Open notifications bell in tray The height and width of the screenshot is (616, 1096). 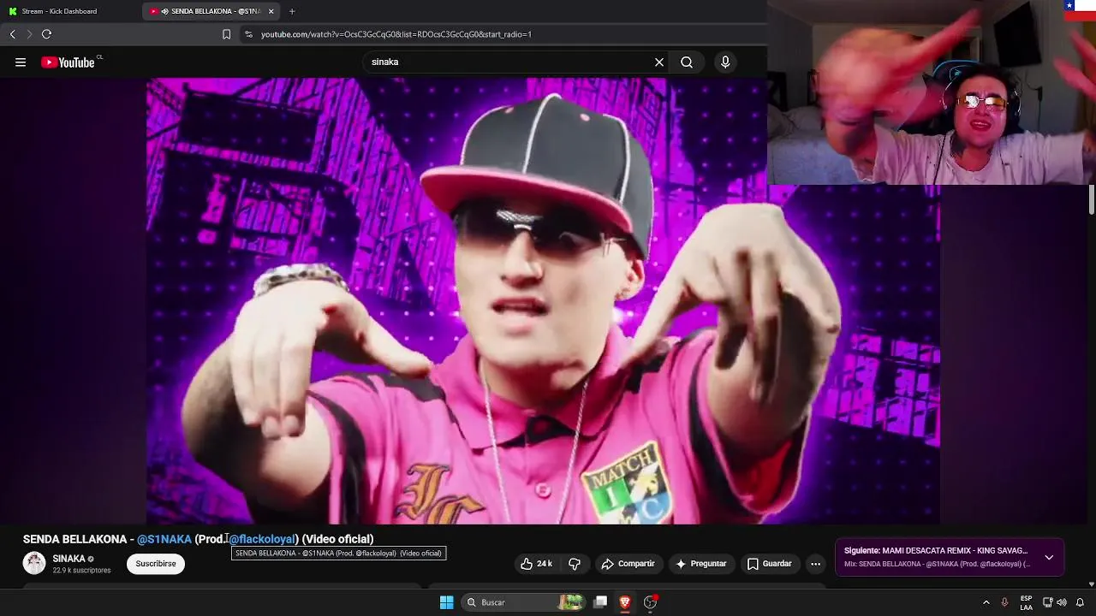coord(1081,602)
